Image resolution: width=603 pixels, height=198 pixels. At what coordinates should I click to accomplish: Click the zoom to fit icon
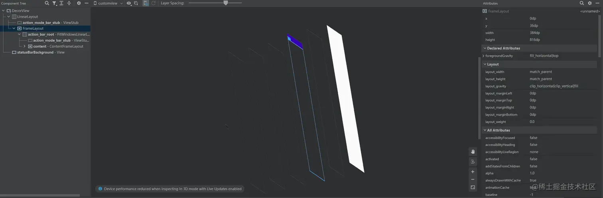pos(473,187)
